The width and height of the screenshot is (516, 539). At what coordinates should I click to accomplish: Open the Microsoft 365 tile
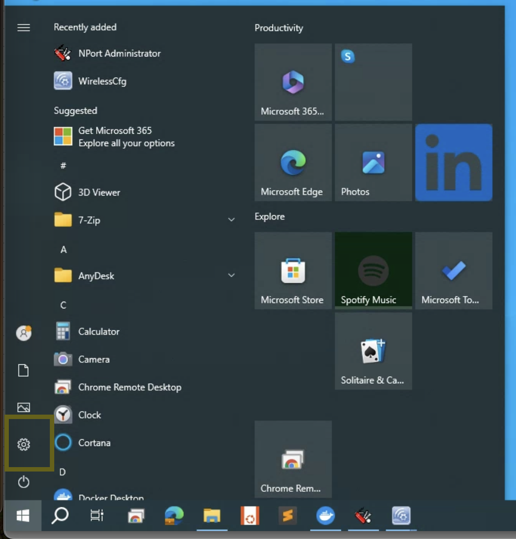(x=293, y=82)
